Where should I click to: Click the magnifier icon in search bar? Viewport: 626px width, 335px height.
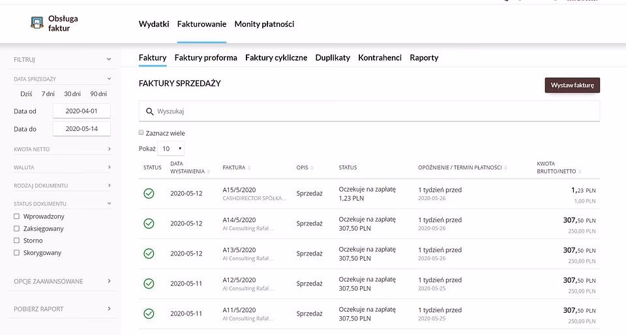150,111
